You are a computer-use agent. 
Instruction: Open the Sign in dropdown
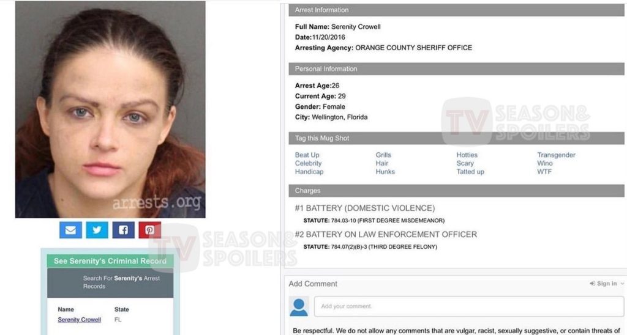point(607,284)
